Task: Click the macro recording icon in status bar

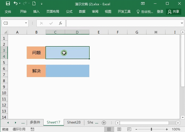Action: pos(32,129)
